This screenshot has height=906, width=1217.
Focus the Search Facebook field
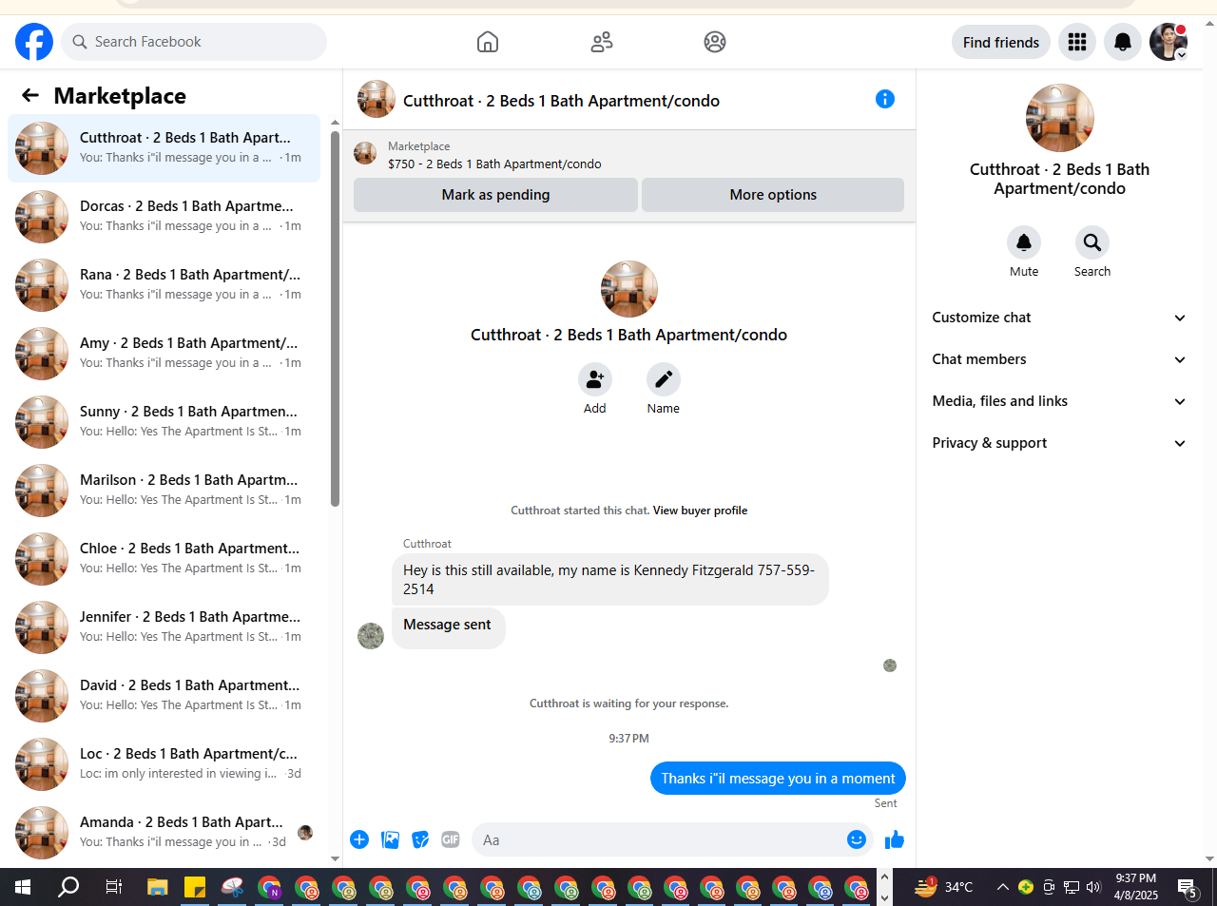tap(194, 42)
